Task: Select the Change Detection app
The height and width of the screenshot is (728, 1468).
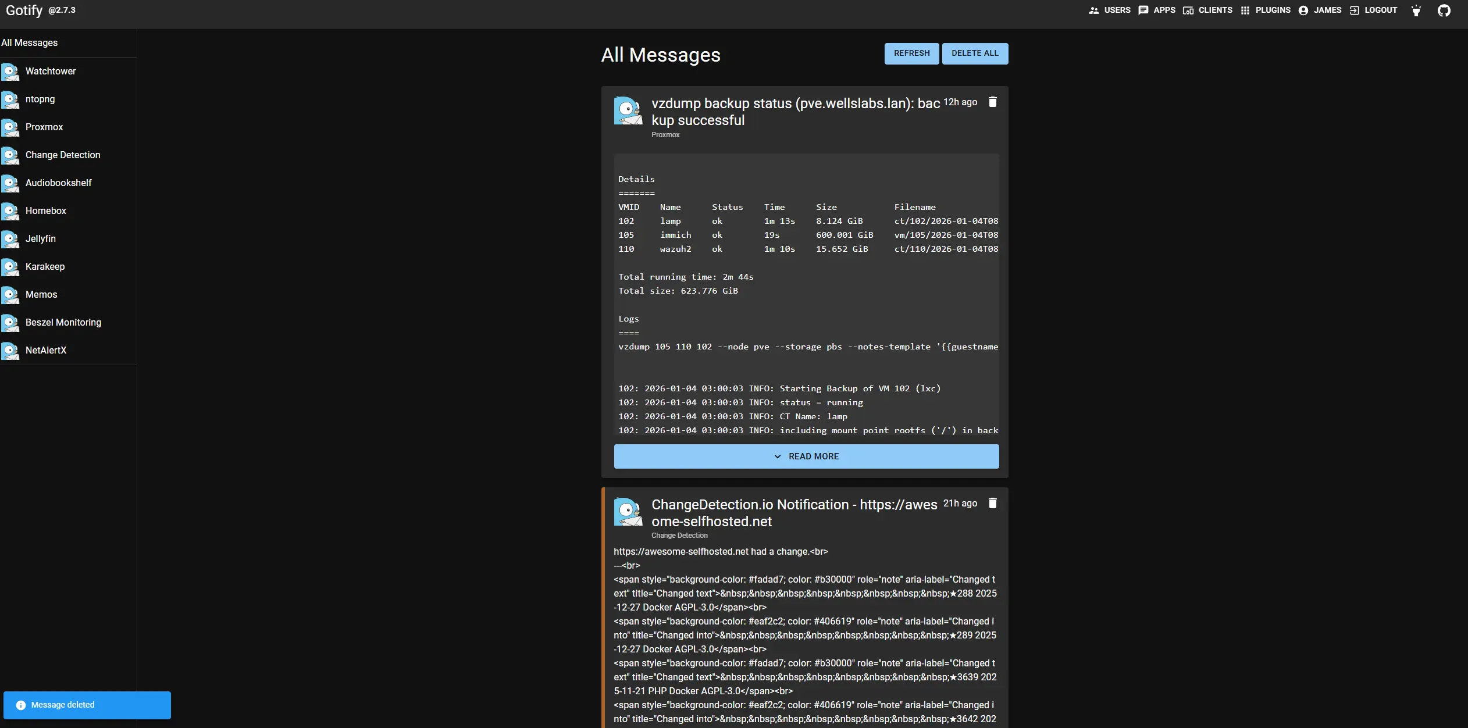Action: click(68, 155)
